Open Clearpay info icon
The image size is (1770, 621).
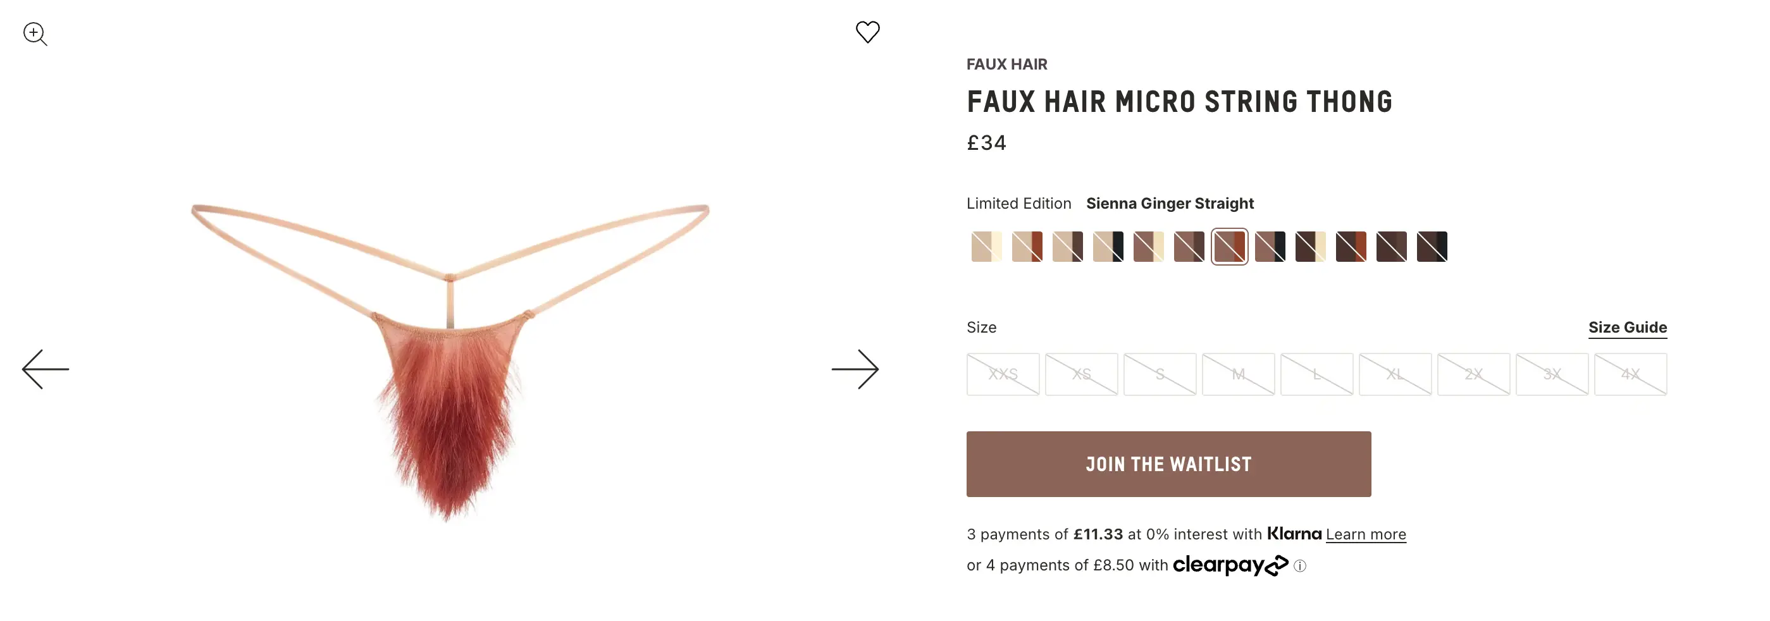click(x=1300, y=566)
